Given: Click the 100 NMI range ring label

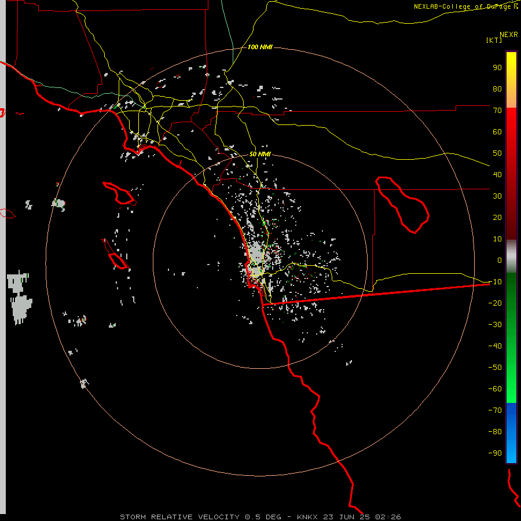Looking at the screenshot, I should pyautogui.click(x=260, y=47).
